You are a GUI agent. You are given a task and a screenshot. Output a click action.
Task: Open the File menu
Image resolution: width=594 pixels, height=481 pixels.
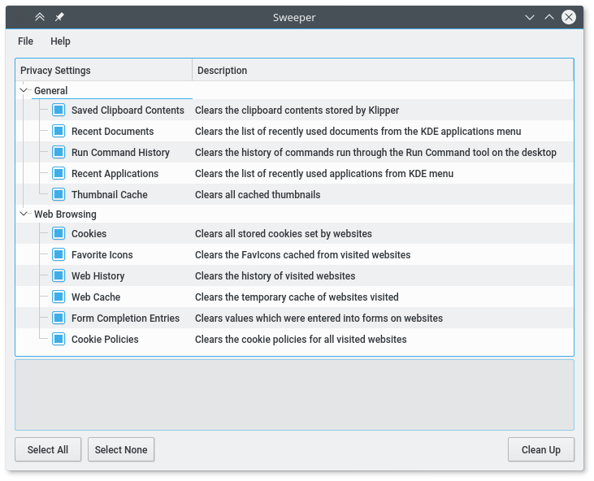25,41
